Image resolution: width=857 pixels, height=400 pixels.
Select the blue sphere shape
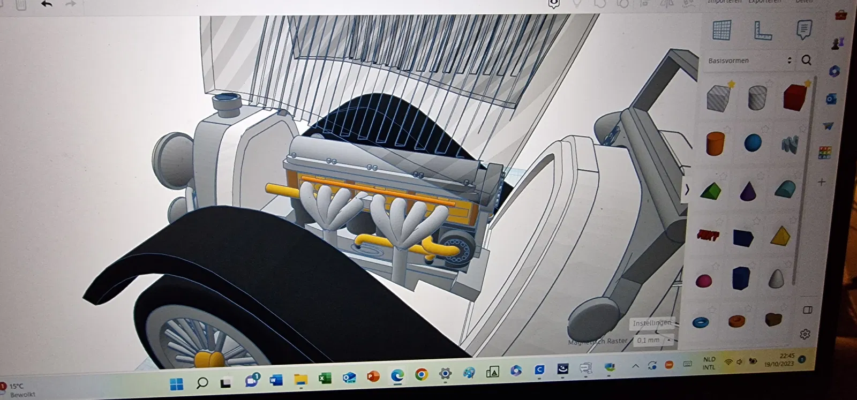[x=753, y=143]
